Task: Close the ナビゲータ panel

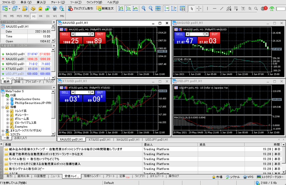Action: (54, 87)
